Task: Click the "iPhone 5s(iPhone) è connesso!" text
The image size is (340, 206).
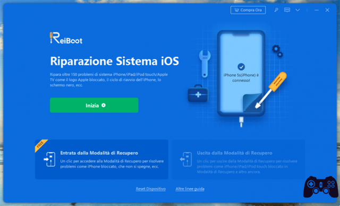Action: coord(241,78)
